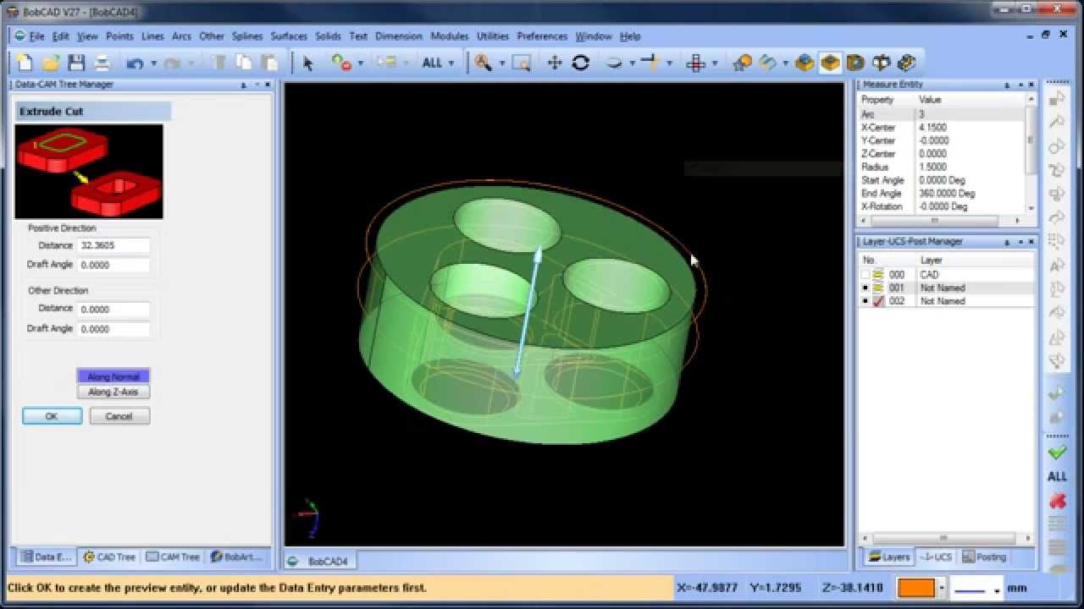Click the green checkmark OK icon

pos(1057,453)
